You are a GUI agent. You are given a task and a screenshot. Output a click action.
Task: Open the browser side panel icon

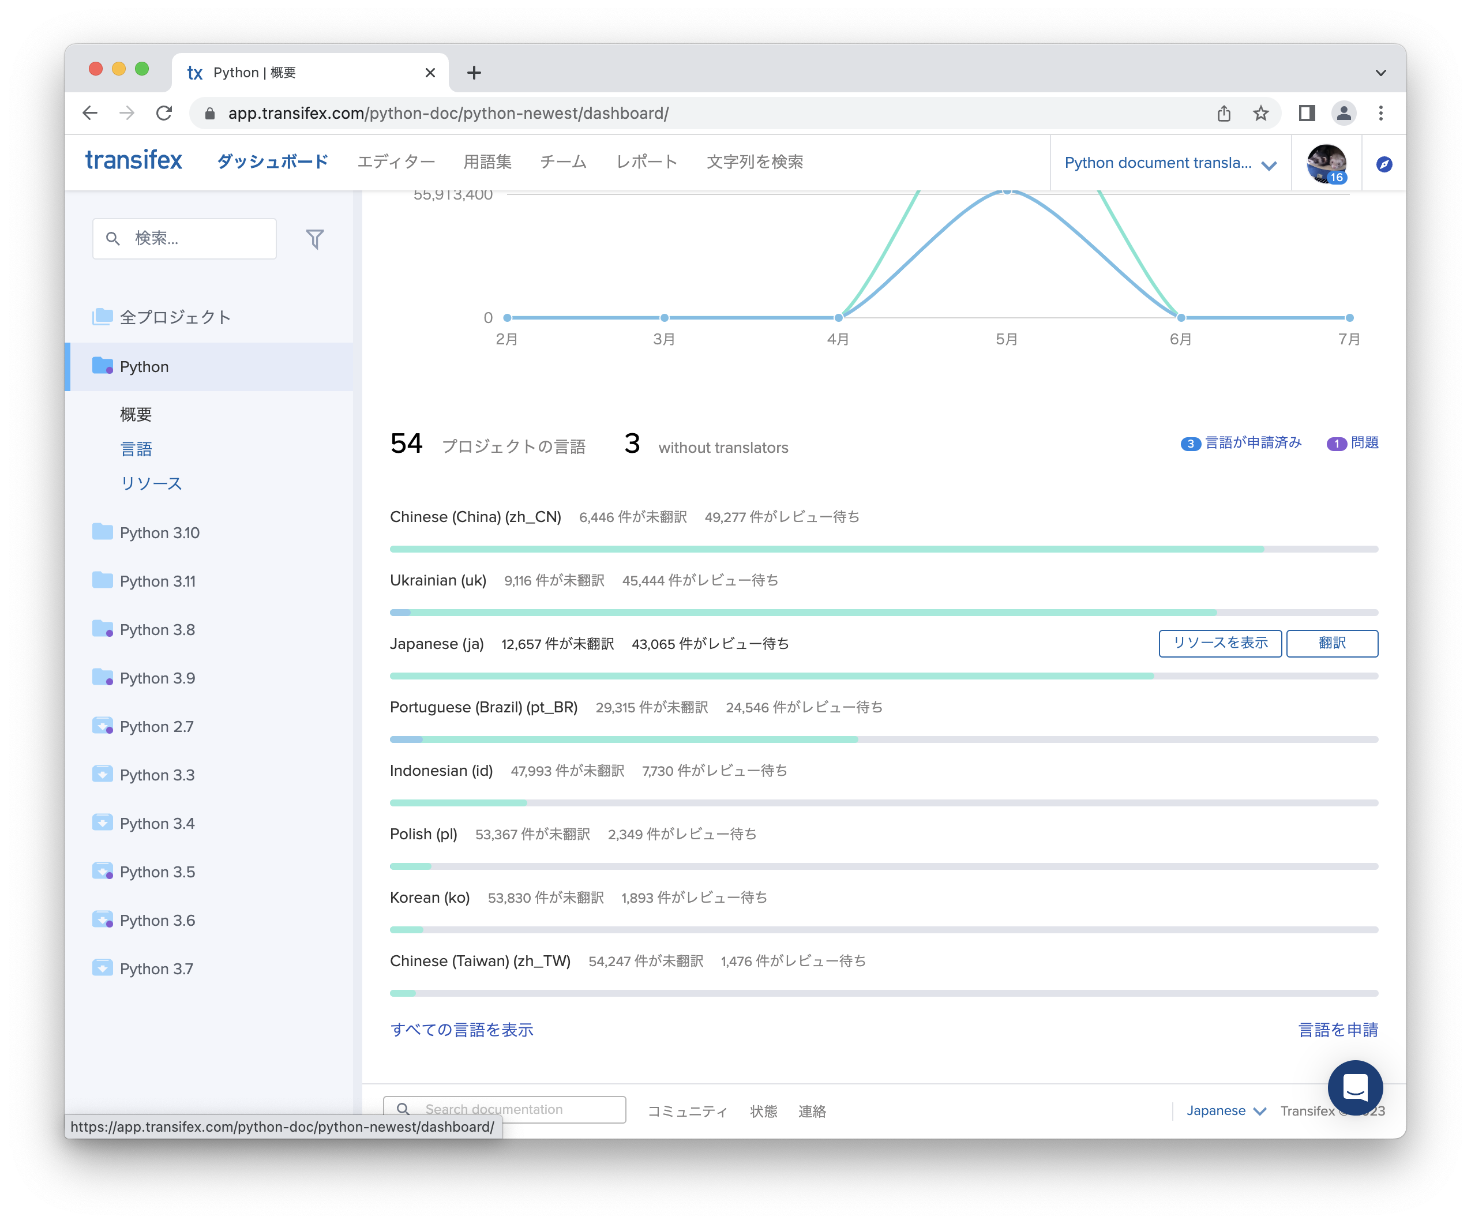click(1307, 114)
